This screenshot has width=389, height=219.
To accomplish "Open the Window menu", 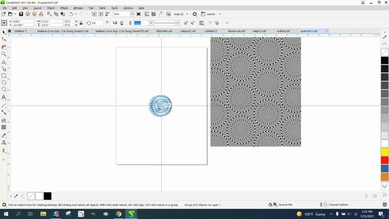I will pos(128,8).
